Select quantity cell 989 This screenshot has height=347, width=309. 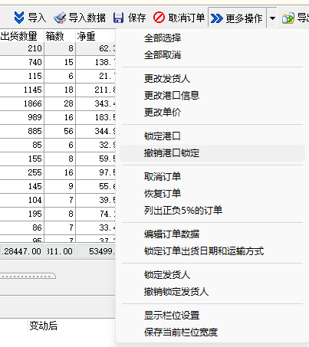point(22,117)
